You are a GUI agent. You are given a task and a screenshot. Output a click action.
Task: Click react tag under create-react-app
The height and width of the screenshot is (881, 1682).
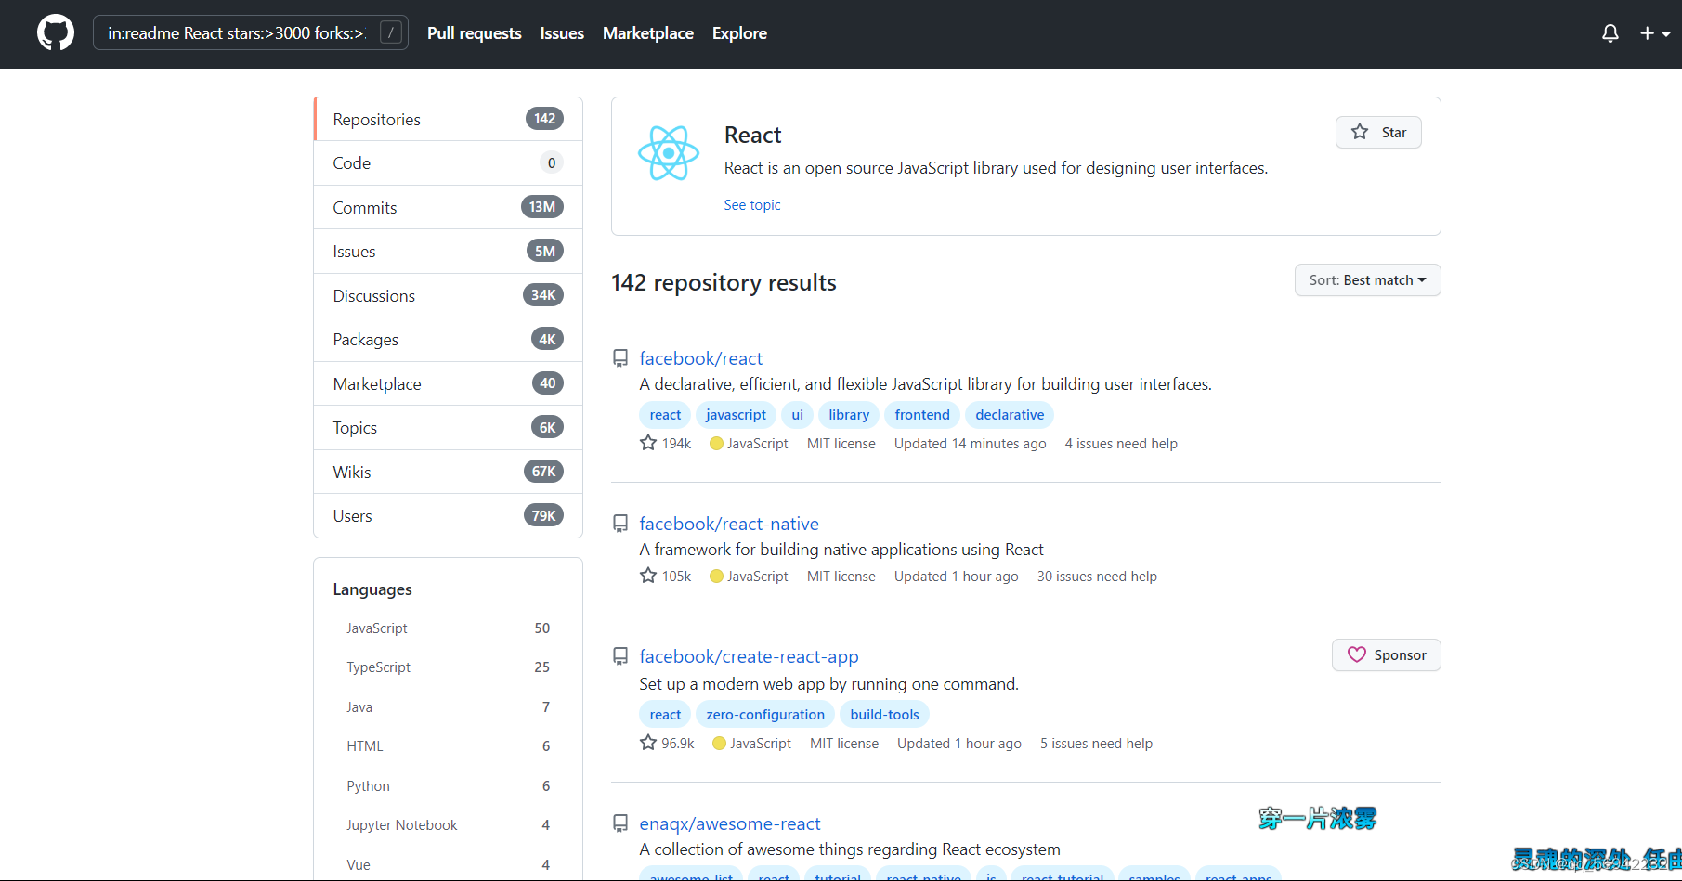coord(665,715)
